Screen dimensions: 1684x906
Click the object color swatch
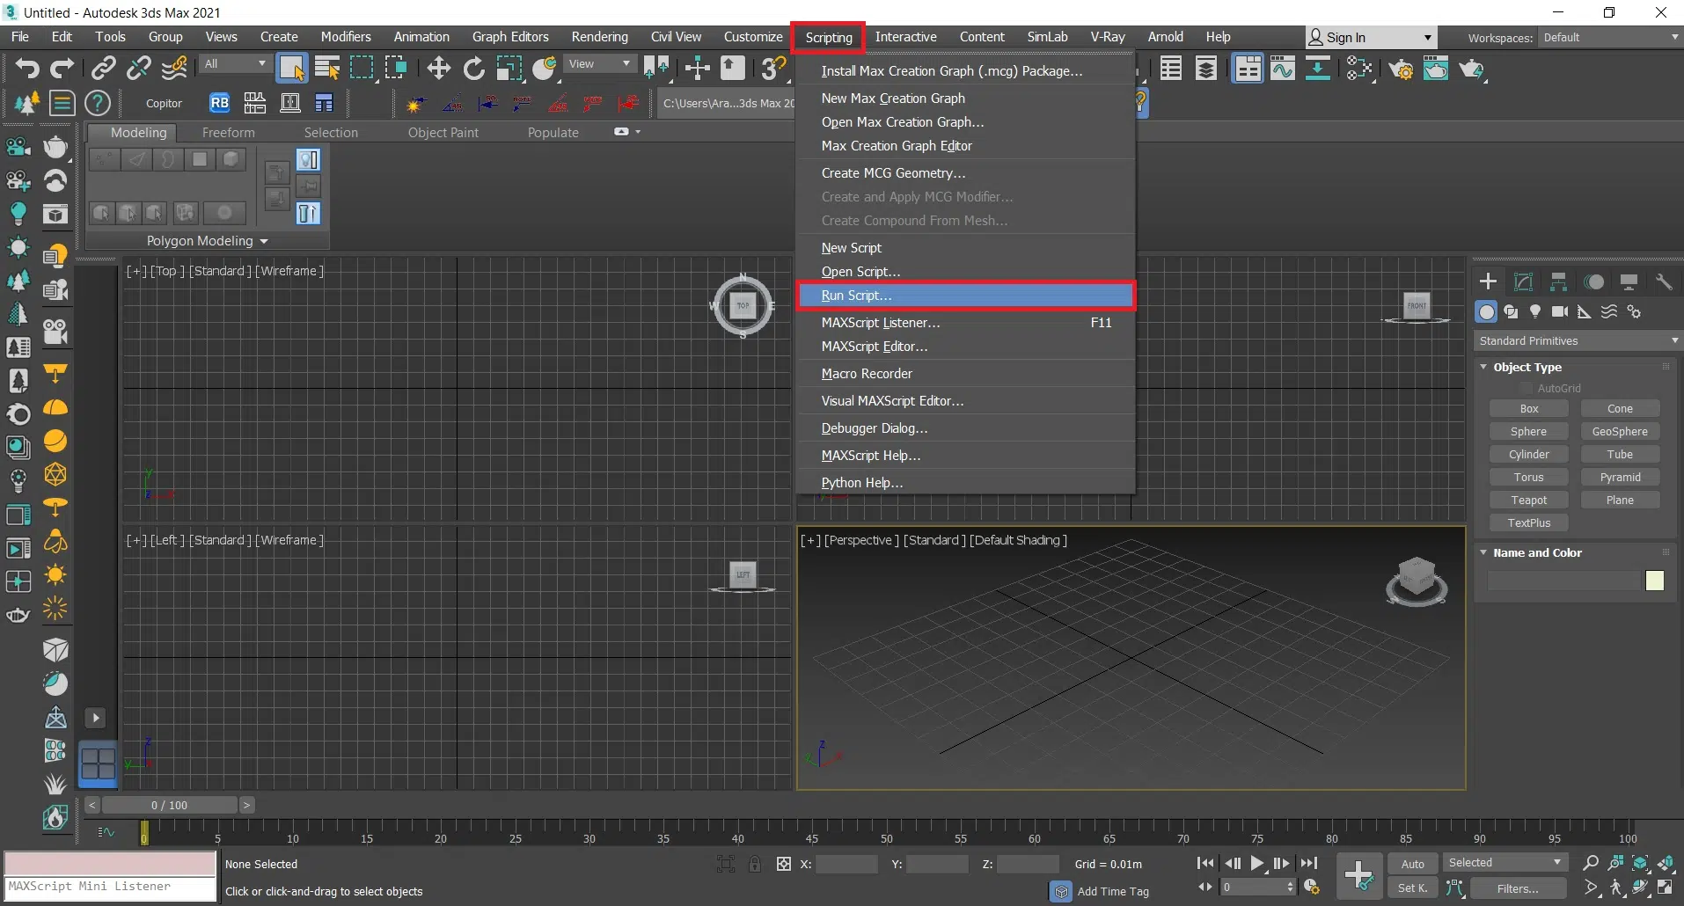click(1654, 580)
